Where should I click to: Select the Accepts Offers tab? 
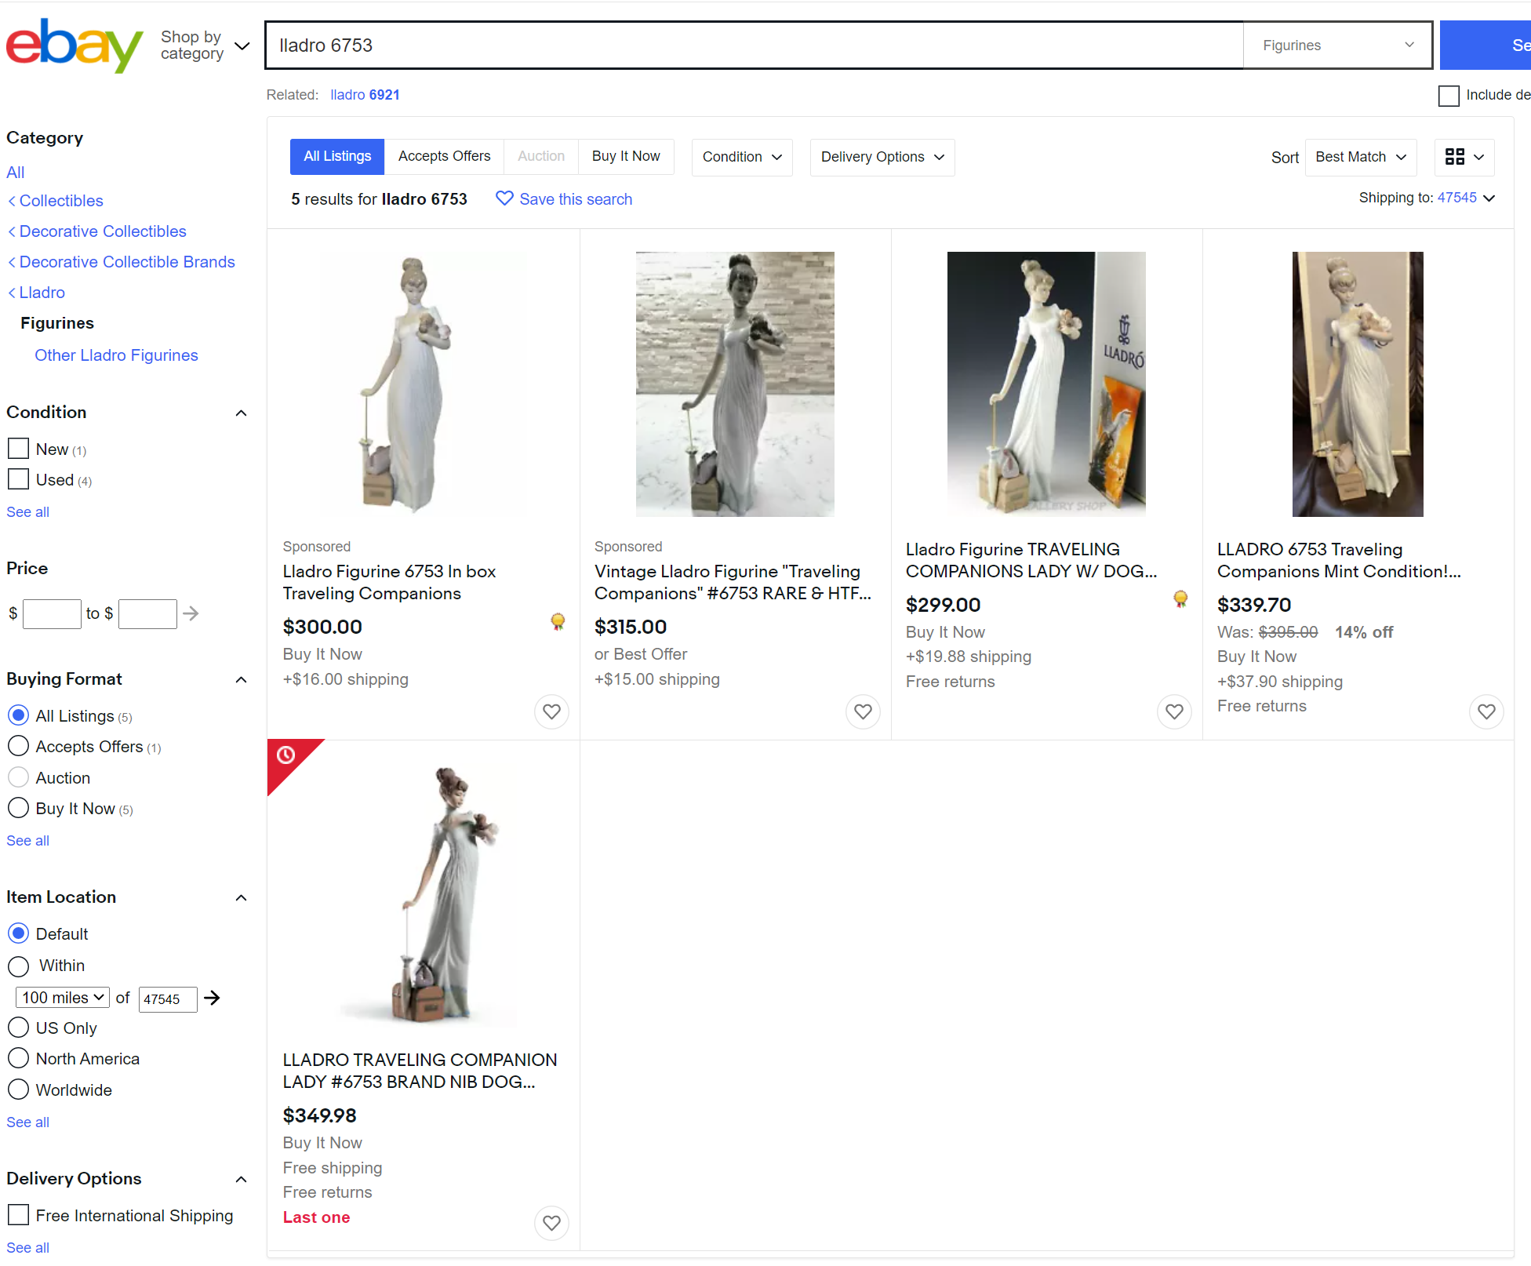point(444,156)
